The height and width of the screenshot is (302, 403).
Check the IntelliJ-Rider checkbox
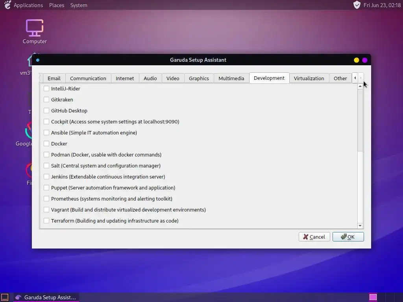(46, 88)
